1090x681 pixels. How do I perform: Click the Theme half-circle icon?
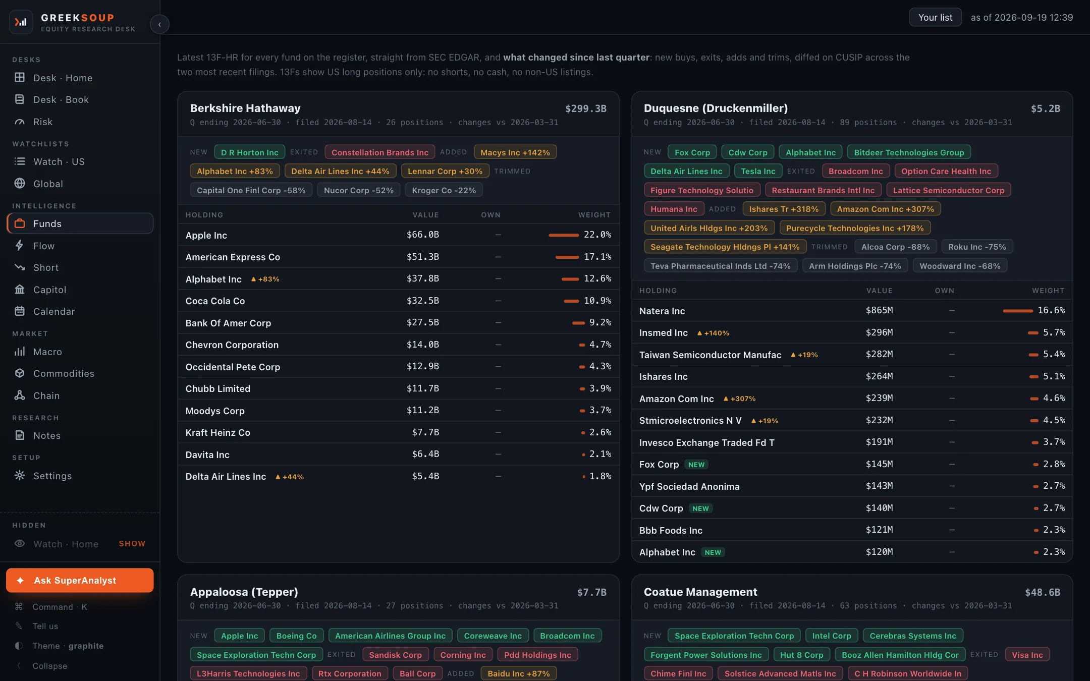(x=19, y=646)
